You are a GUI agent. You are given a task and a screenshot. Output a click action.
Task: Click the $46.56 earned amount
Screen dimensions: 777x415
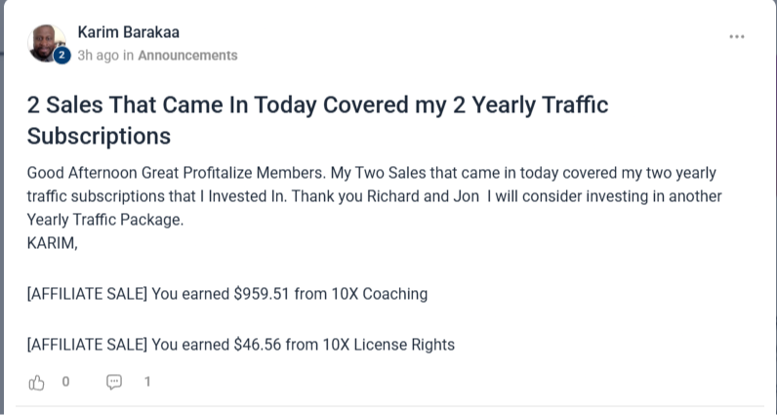[x=257, y=344]
